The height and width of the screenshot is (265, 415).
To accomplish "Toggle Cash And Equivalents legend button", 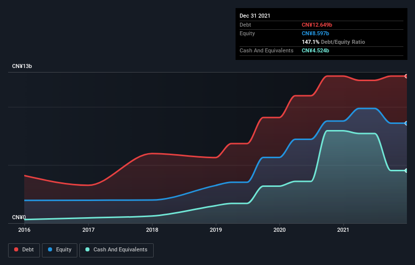I will pos(116,250).
